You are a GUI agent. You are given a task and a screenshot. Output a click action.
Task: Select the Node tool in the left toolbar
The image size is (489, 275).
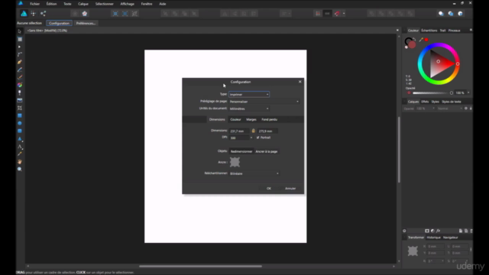coord(20,47)
